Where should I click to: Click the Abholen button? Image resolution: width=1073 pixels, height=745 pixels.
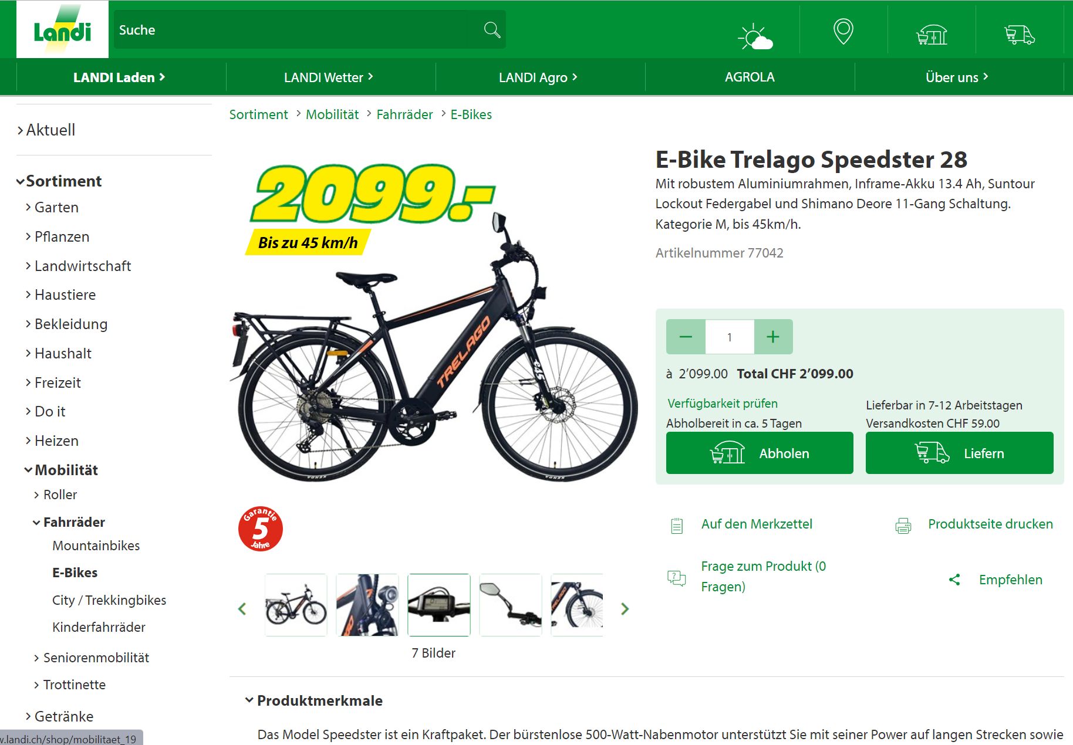pos(760,453)
